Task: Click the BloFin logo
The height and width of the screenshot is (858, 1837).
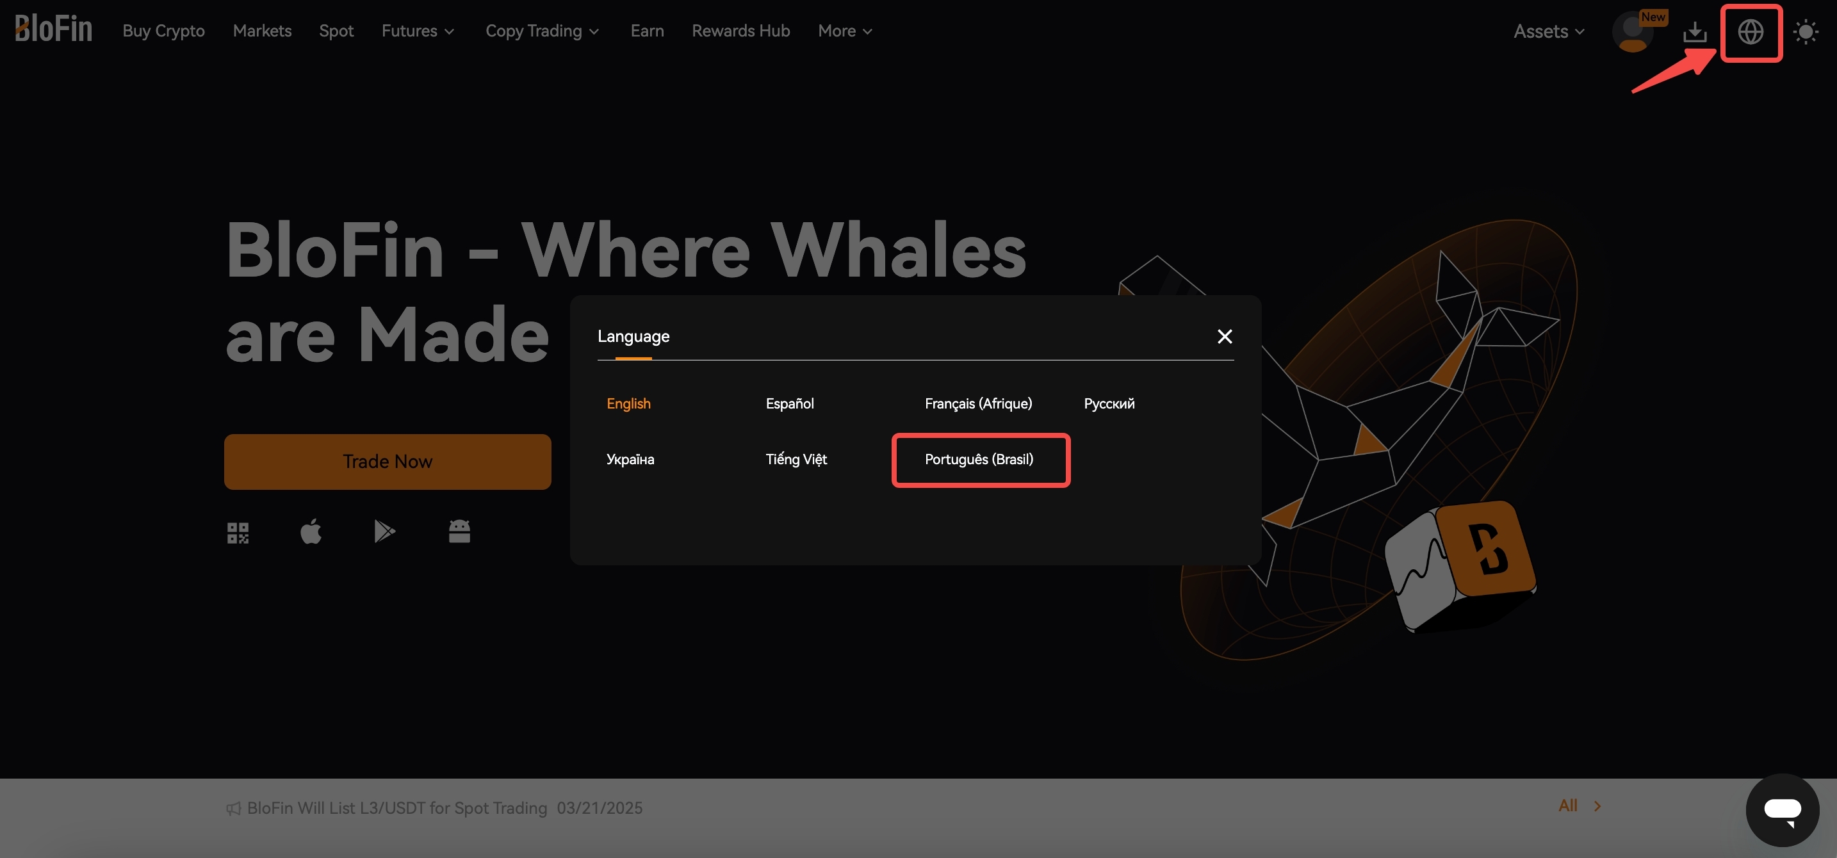Action: coord(54,29)
